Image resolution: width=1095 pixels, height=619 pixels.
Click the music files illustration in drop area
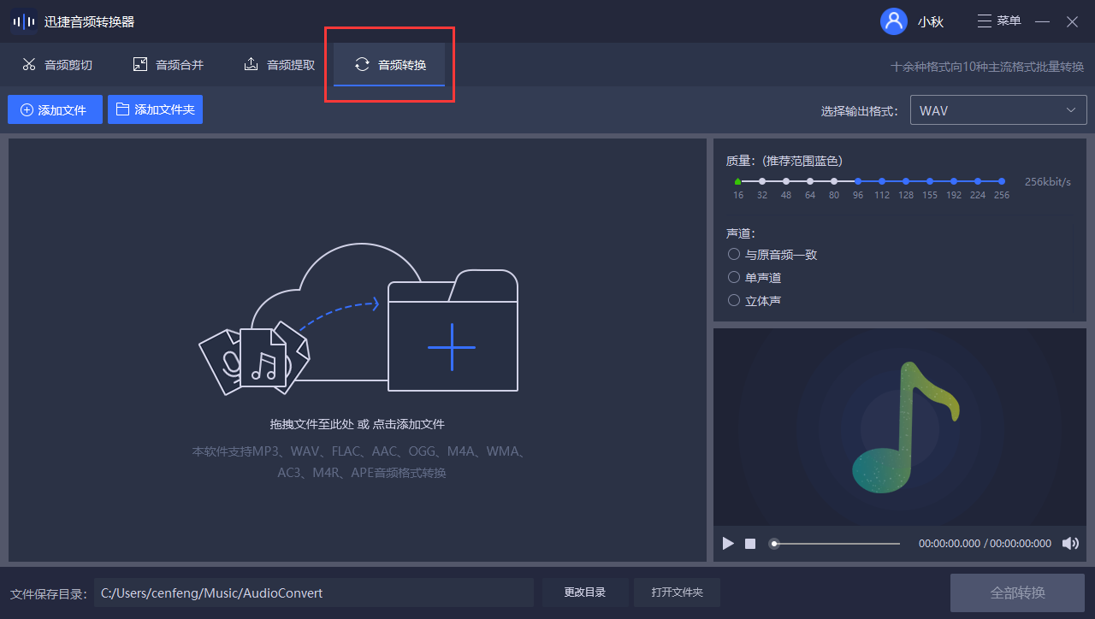point(255,357)
